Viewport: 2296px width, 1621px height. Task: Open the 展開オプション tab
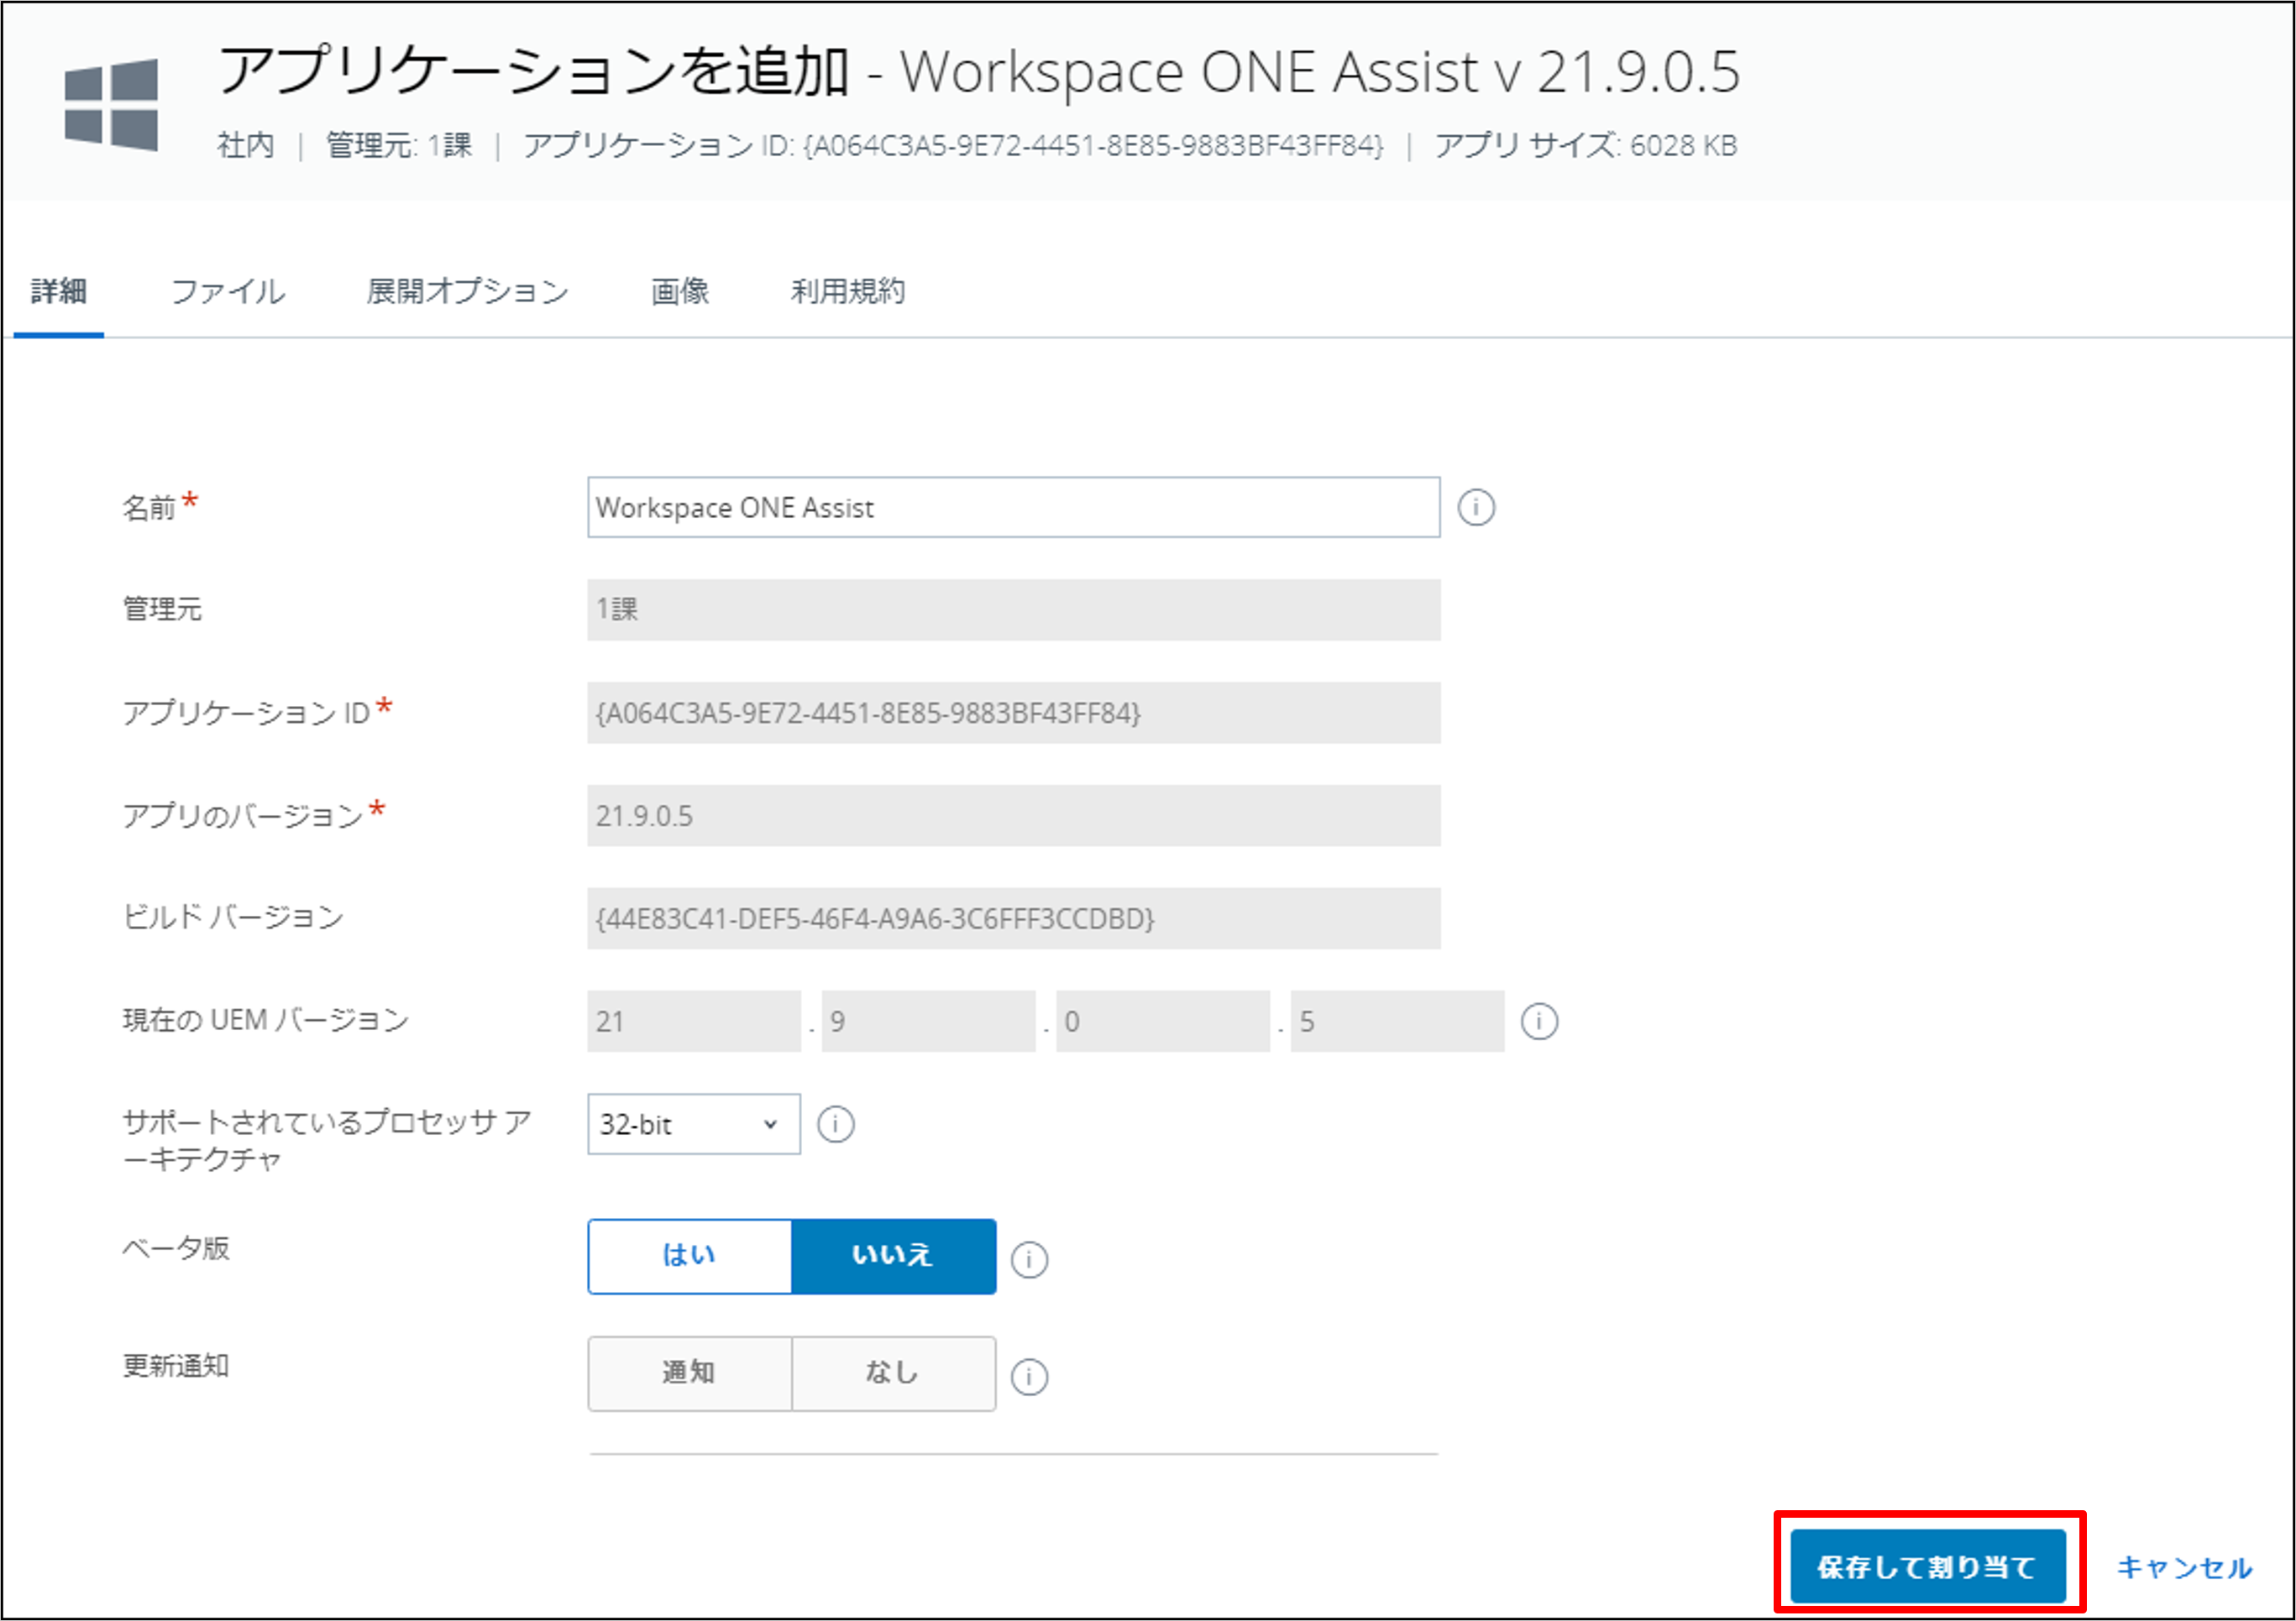(x=467, y=292)
